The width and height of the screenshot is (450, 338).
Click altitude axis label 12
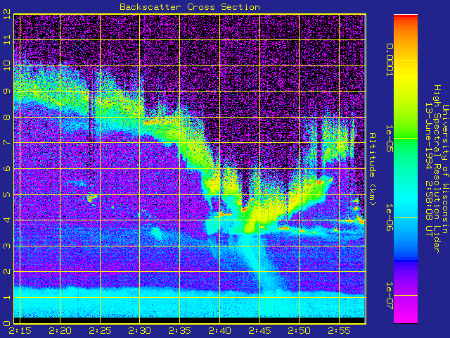pos(7,14)
